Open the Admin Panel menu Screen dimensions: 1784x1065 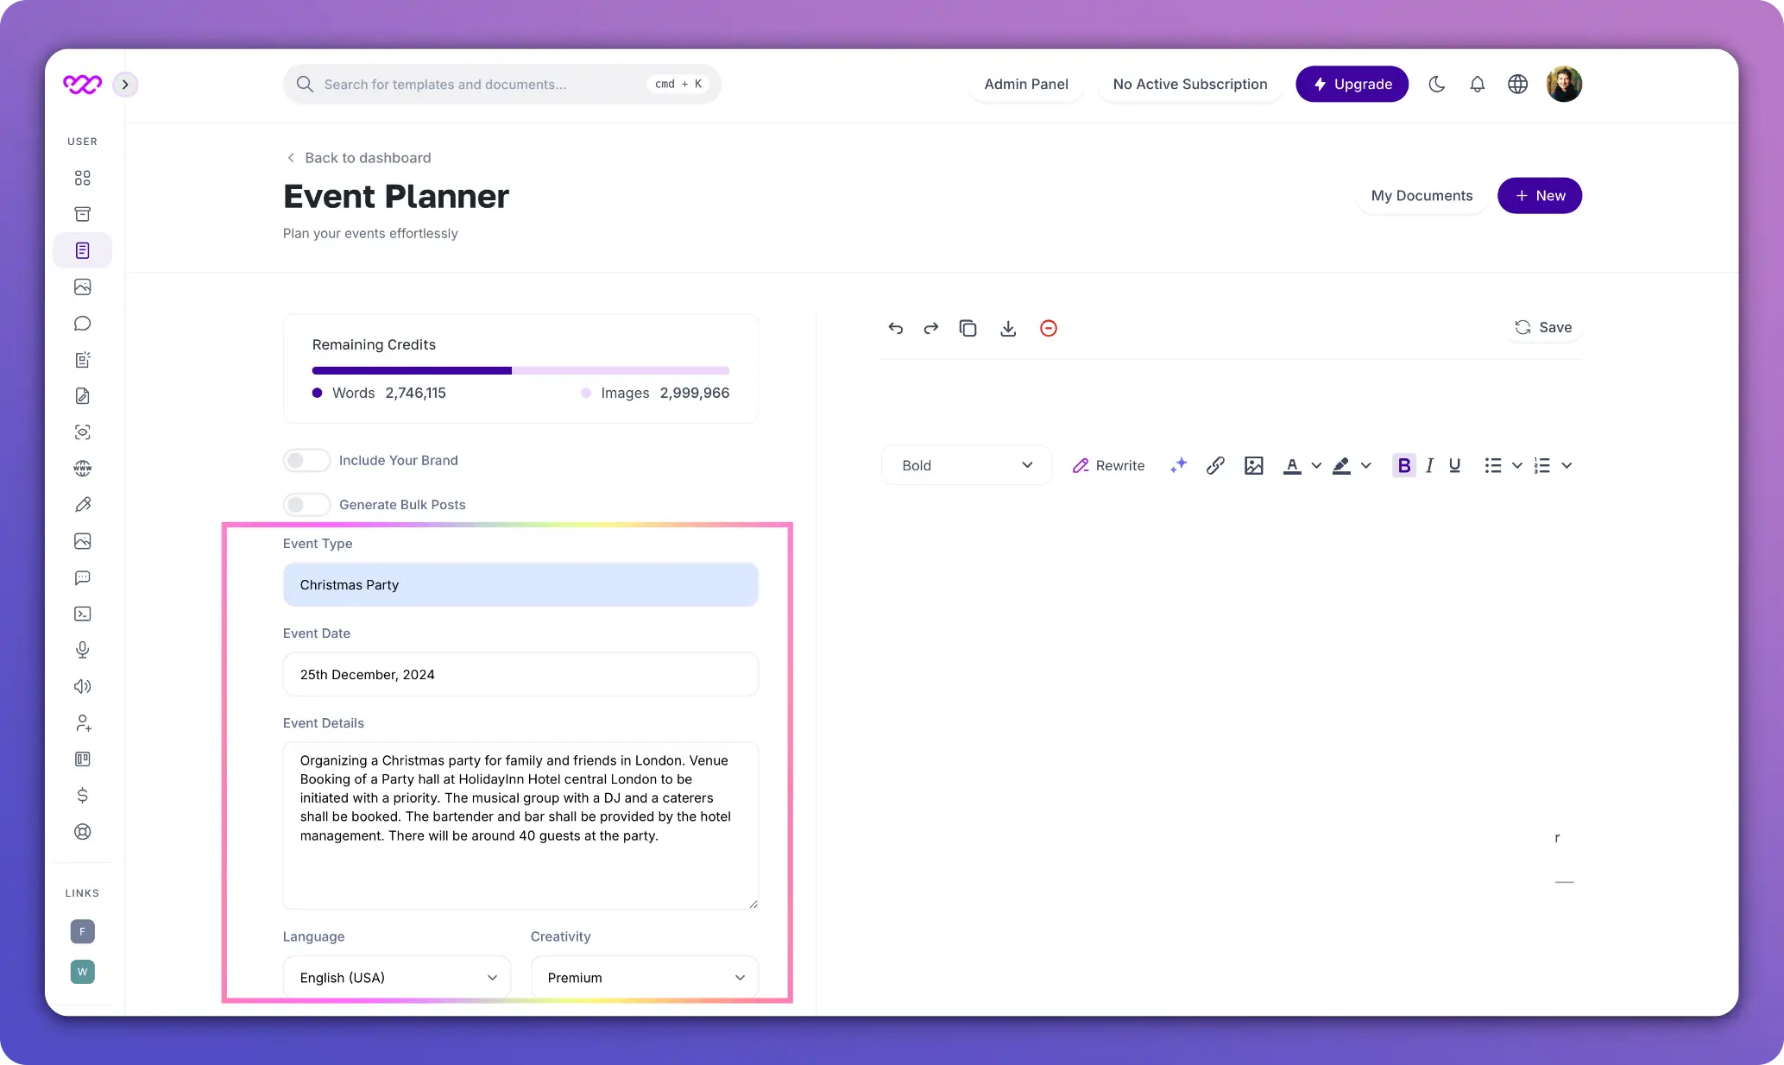click(x=1025, y=84)
